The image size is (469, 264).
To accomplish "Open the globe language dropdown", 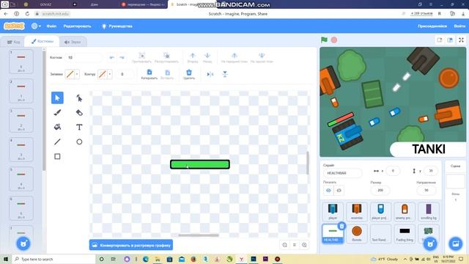I will click(36, 26).
